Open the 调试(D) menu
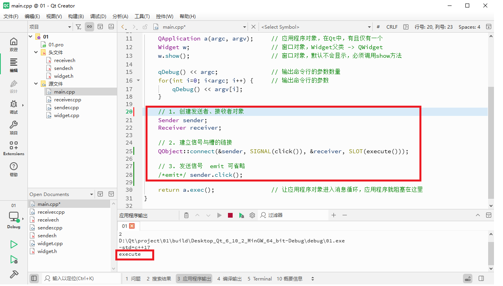This screenshot has height=286, width=503. (98, 16)
